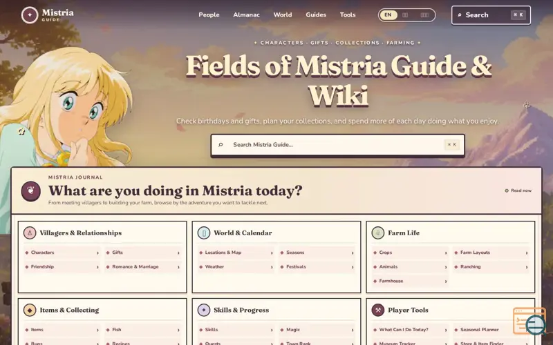Click the chevron on the Seasons row

click(353, 253)
